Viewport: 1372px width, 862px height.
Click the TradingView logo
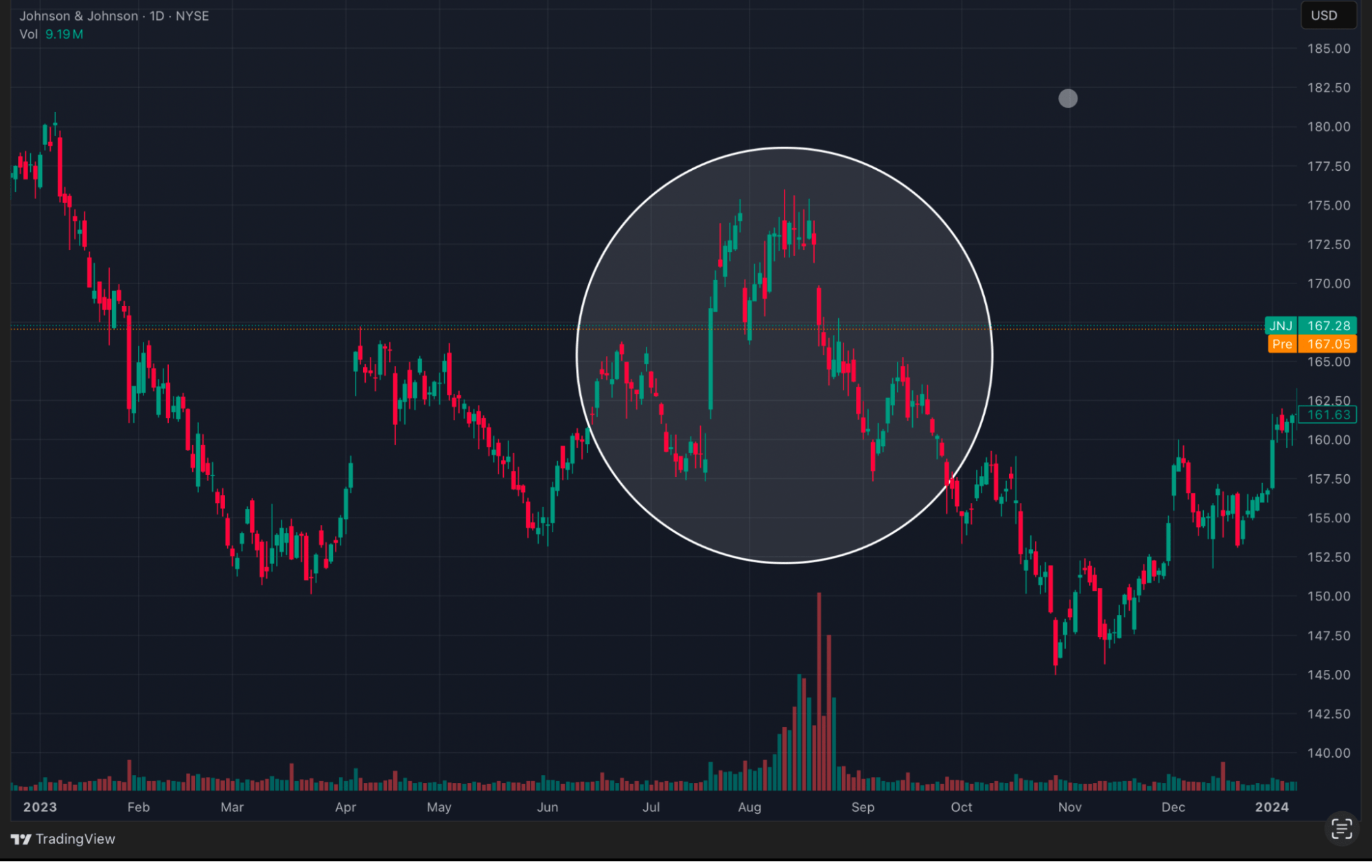pos(63,839)
